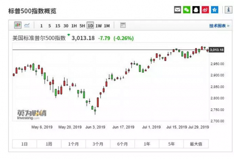This screenshot has height=159, width=234.
Task: Select the 5 minute interval
Action: coord(49,26)
